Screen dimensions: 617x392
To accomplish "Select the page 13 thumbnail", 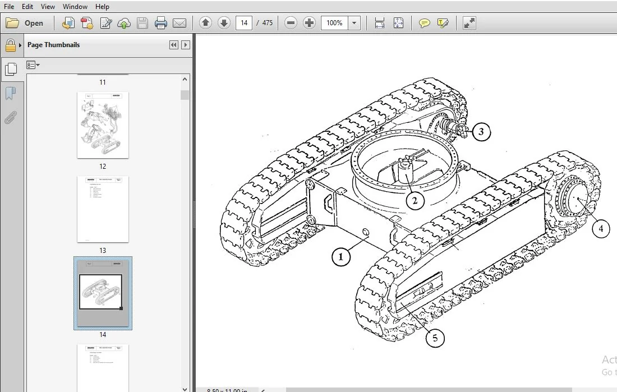I will pyautogui.click(x=103, y=209).
